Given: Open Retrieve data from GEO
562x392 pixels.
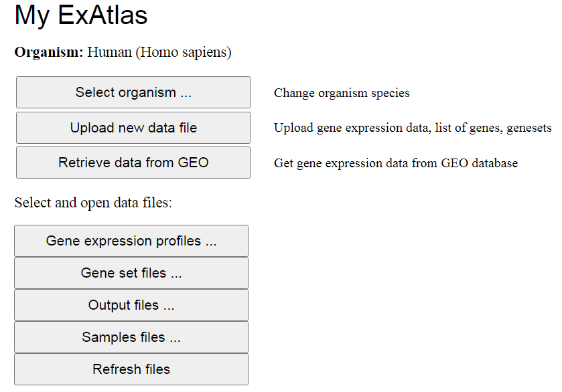Looking at the screenshot, I should [x=133, y=163].
